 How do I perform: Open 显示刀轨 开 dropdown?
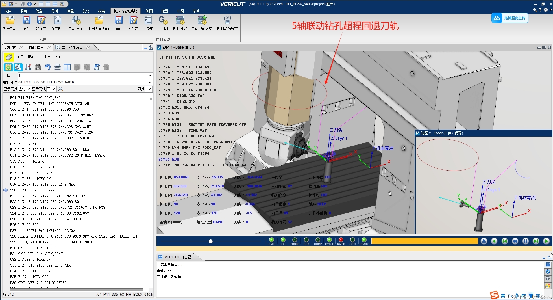(51, 89)
